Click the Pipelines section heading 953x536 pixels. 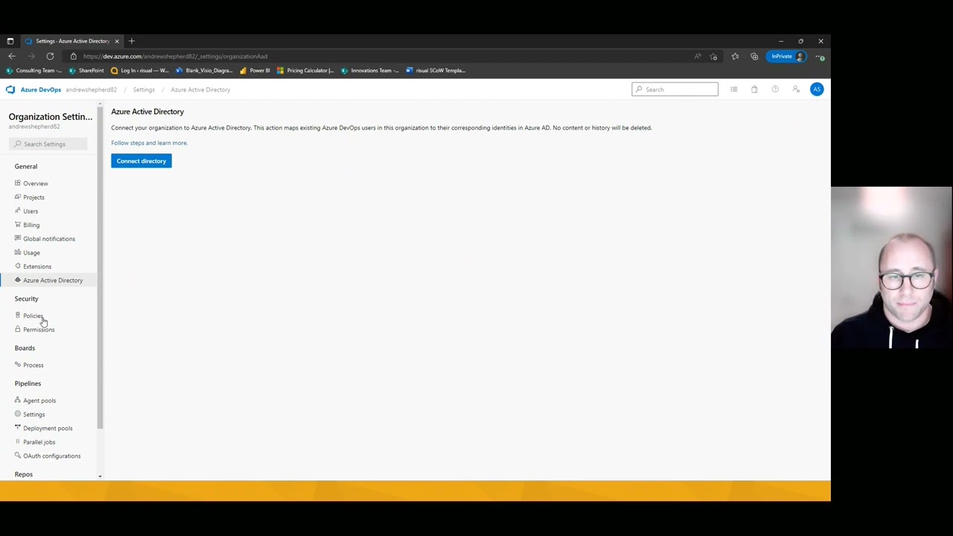click(x=28, y=383)
